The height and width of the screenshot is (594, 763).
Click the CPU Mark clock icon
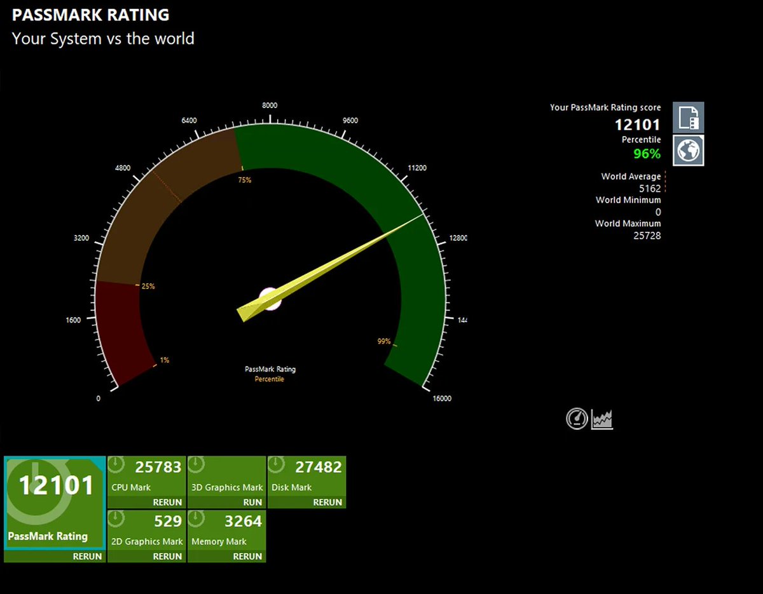pyautogui.click(x=116, y=466)
